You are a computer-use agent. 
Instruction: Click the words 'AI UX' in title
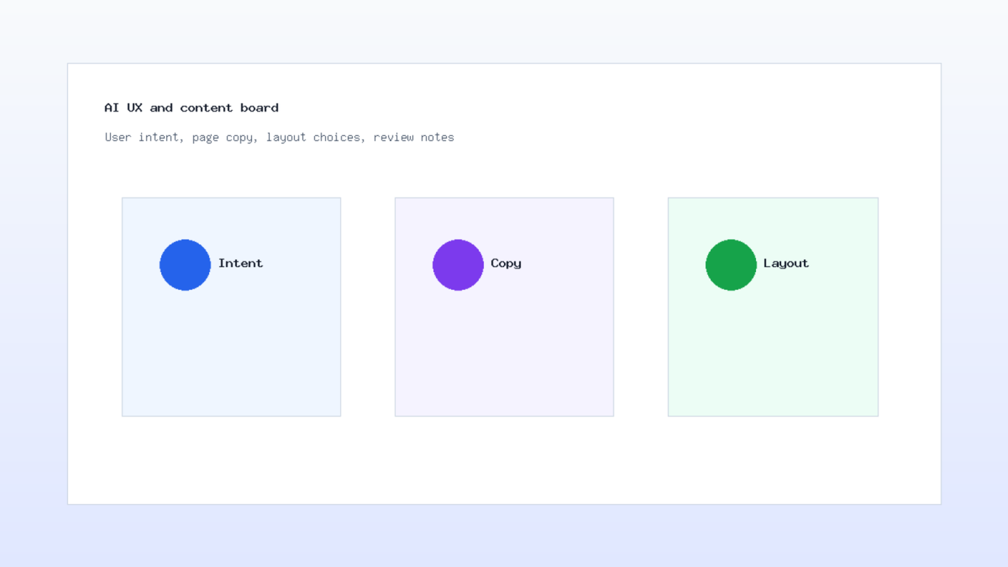click(x=123, y=108)
